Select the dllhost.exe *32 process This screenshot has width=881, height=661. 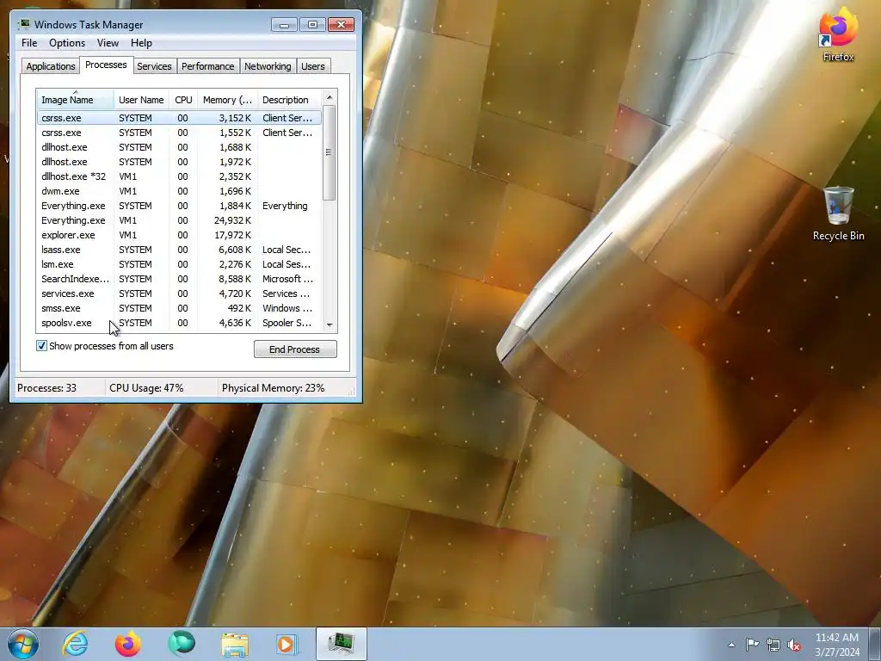(179, 176)
